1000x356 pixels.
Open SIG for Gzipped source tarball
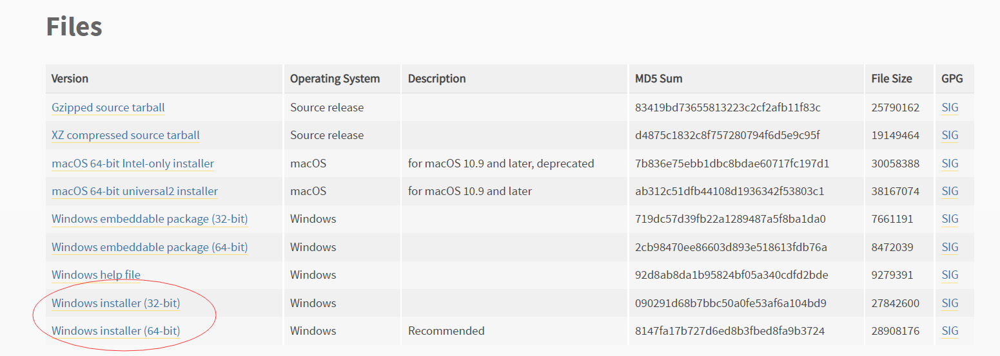tap(950, 108)
